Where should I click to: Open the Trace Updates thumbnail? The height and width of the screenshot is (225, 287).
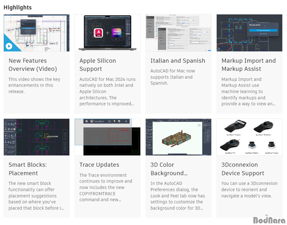[108, 137]
